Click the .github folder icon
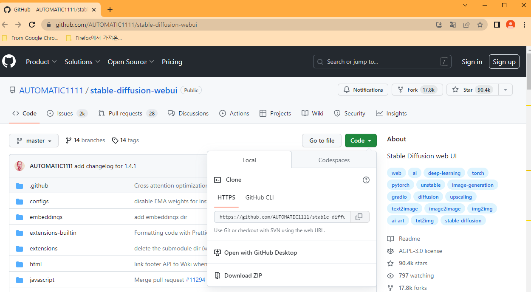 [x=20, y=186]
